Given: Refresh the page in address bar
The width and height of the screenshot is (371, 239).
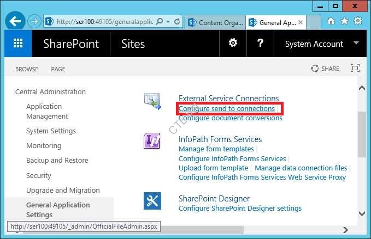Looking at the screenshot, I should tap(178, 22).
